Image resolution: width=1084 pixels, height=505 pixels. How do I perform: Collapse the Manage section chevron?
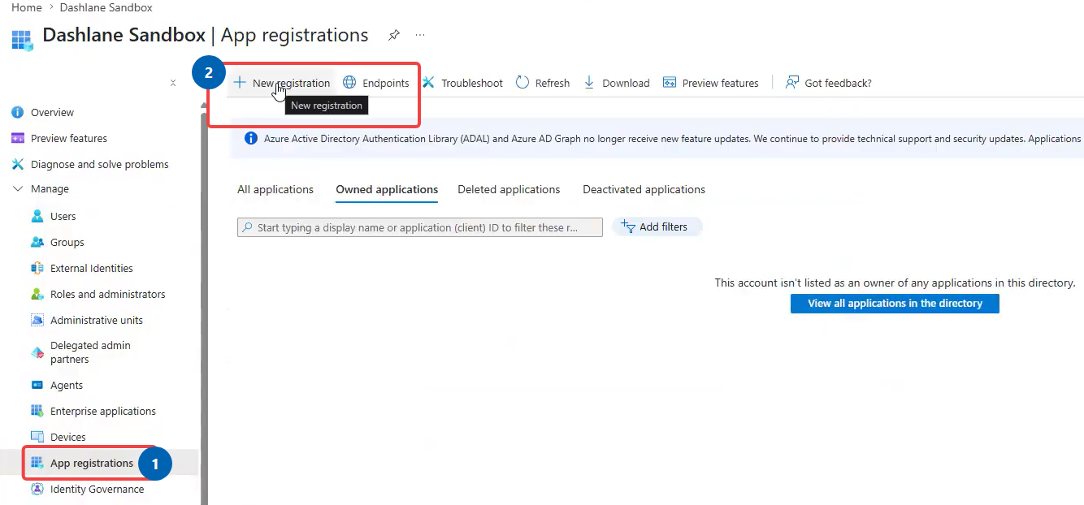[x=17, y=188]
